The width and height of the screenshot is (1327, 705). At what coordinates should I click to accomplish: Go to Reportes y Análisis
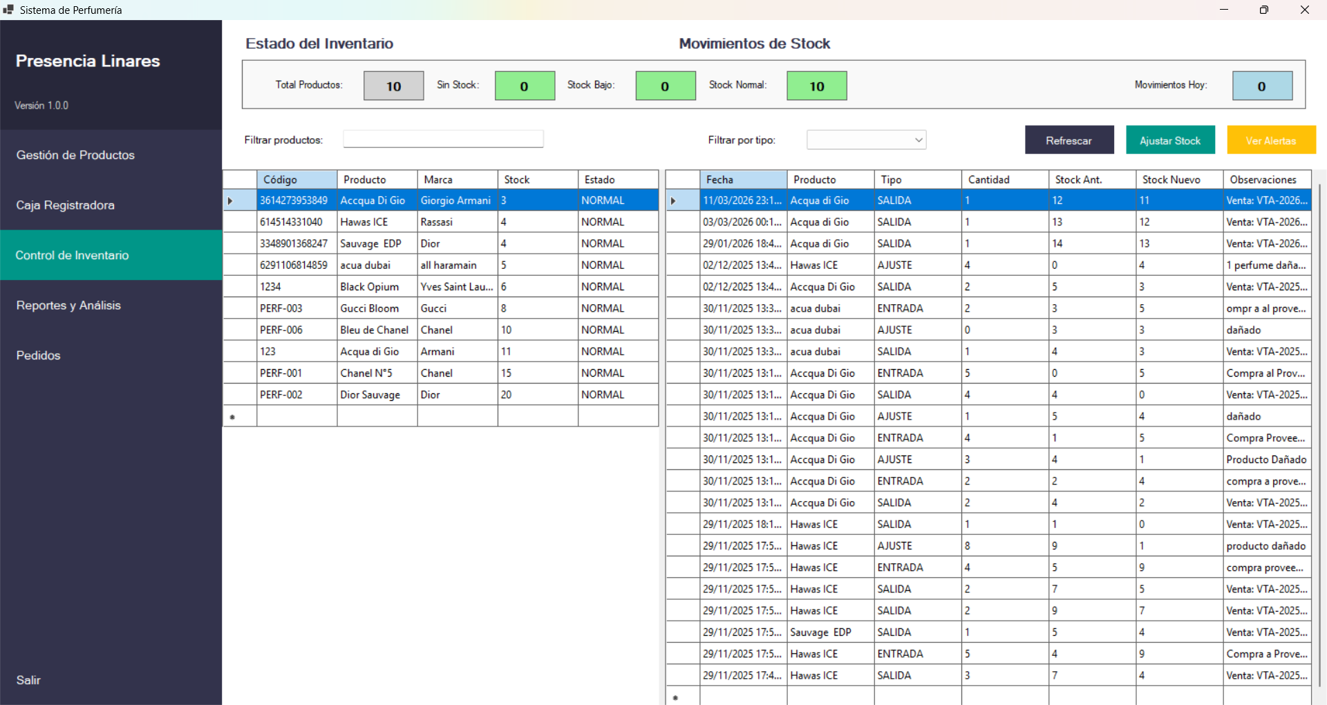[68, 305]
